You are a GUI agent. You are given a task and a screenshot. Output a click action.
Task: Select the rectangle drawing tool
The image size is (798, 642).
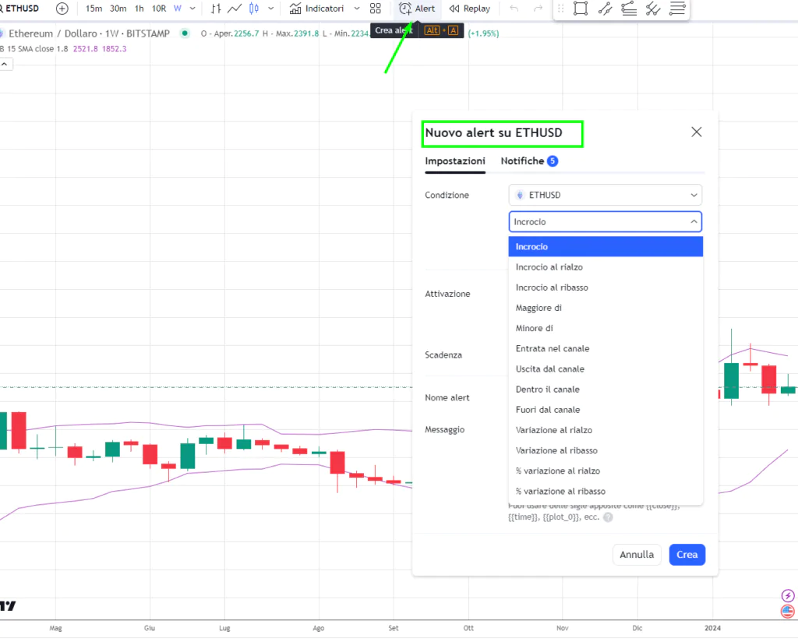pyautogui.click(x=580, y=9)
